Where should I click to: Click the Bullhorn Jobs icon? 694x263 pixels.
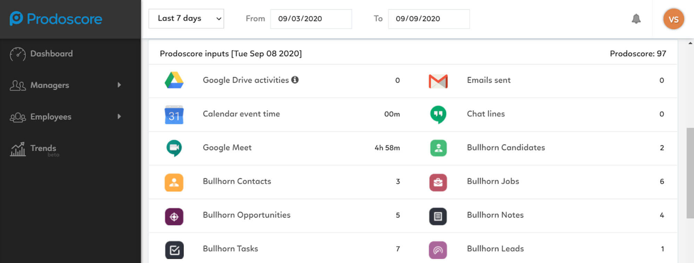pos(438,183)
